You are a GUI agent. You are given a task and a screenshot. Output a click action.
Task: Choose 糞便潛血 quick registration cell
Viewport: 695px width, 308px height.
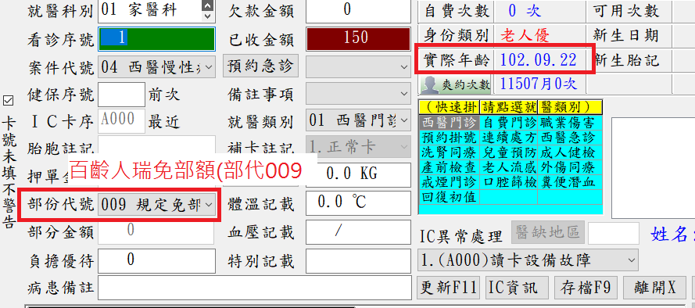(x=570, y=182)
